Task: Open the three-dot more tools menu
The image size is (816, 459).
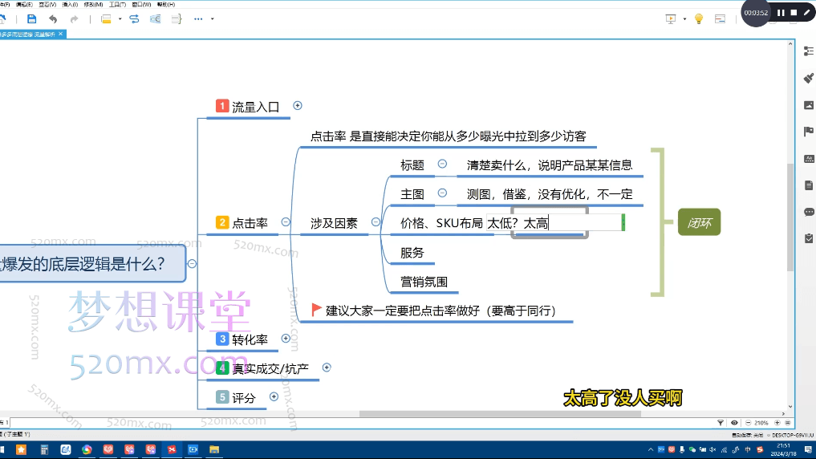Action: click(x=198, y=19)
